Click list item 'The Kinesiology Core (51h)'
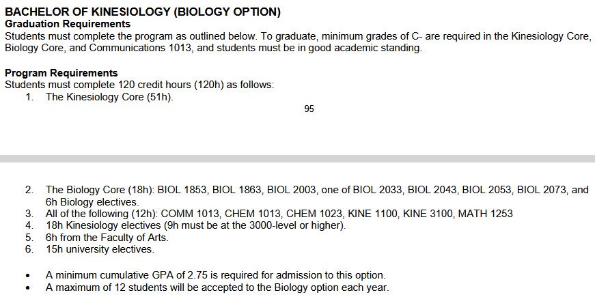The height and width of the screenshot is (297, 595). (110, 97)
